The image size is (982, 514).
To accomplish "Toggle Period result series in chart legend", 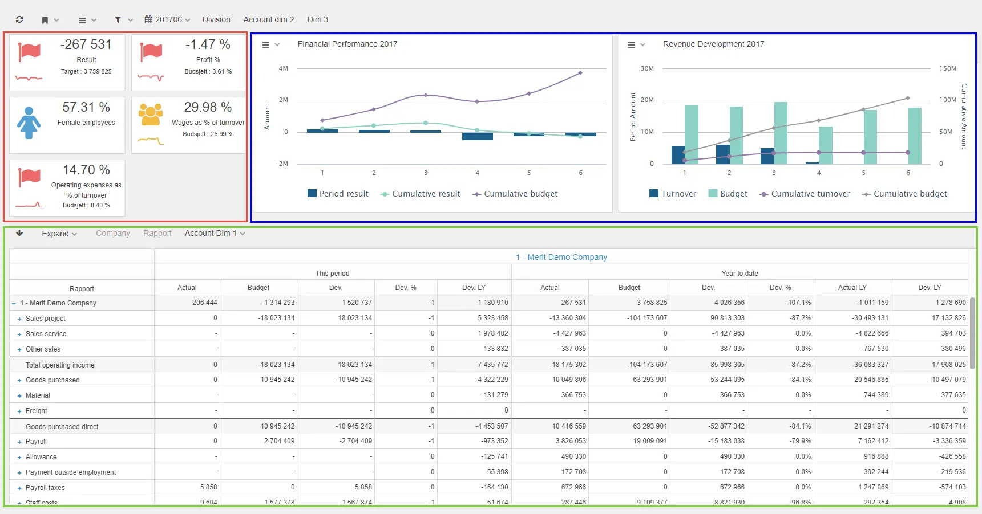I will pos(338,194).
